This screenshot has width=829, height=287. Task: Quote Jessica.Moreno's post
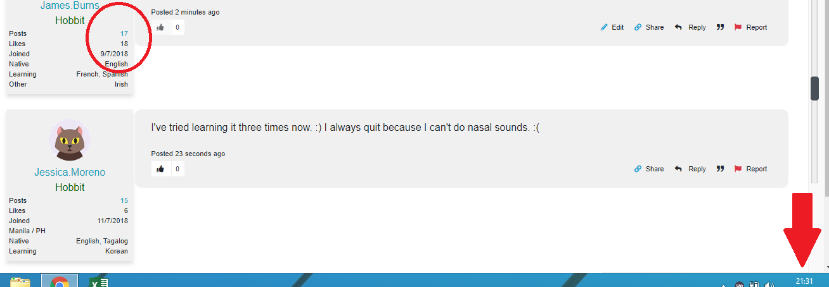(720, 169)
